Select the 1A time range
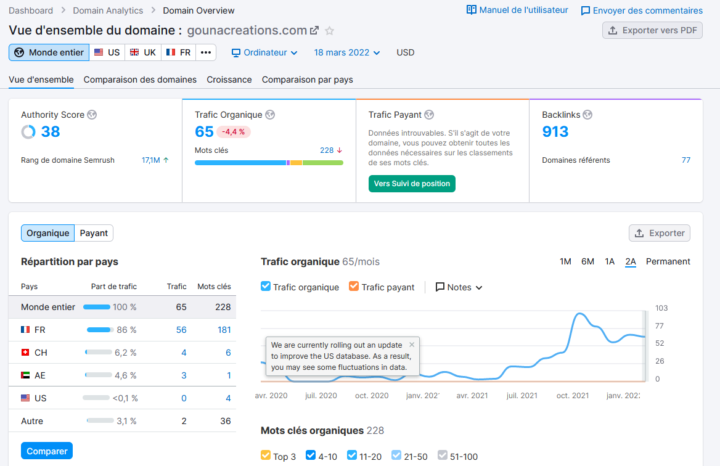This screenshot has width=720, height=466. pyautogui.click(x=609, y=262)
